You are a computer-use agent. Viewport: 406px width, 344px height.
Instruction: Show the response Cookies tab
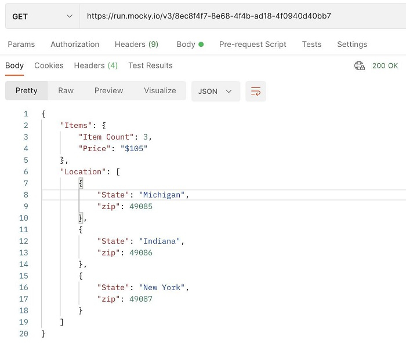tap(49, 66)
